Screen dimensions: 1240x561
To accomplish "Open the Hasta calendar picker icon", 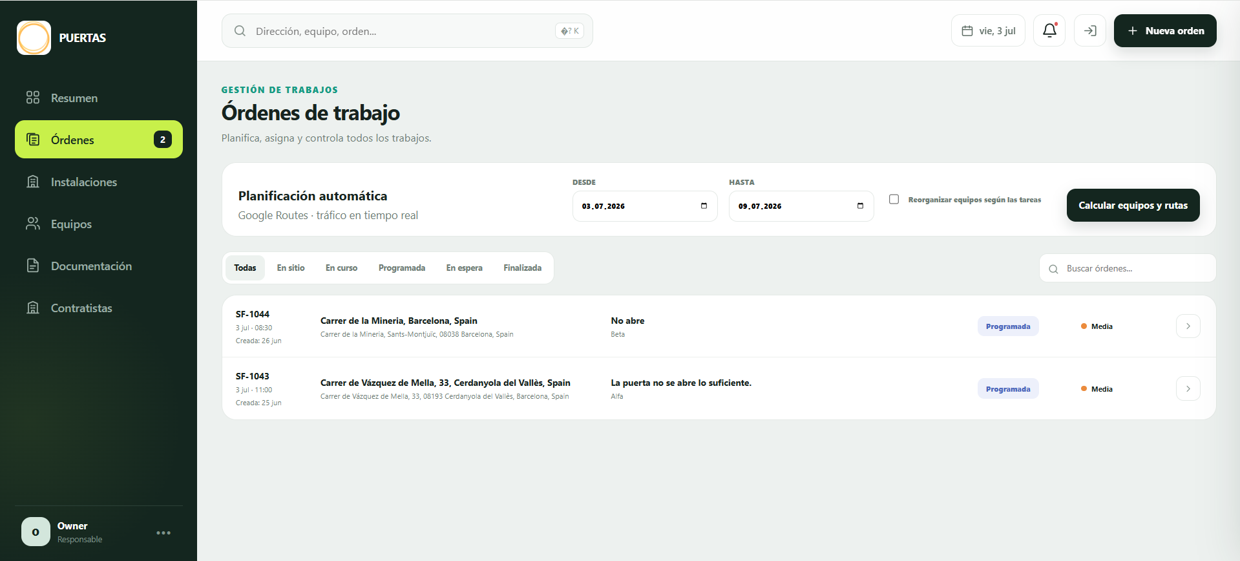I will pos(860,206).
